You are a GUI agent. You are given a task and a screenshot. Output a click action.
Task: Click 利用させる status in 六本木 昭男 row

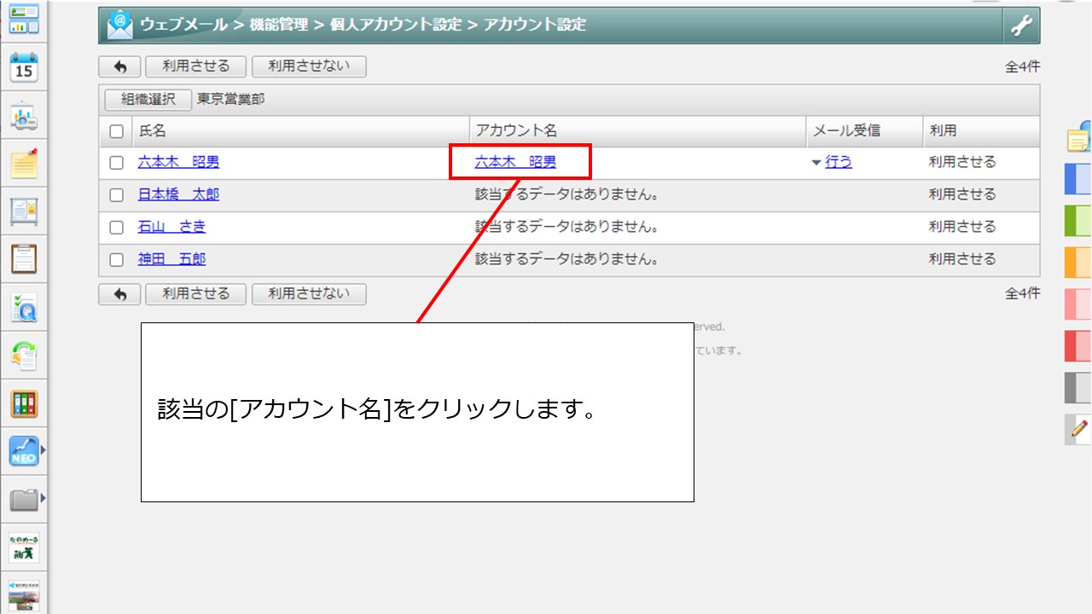962,162
